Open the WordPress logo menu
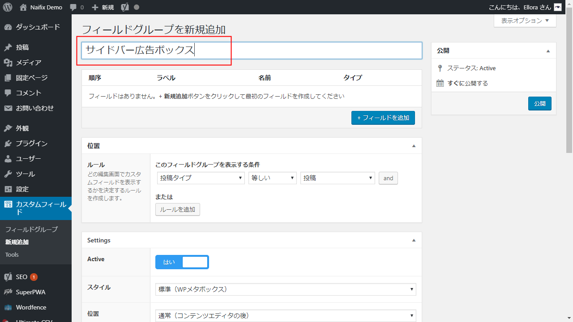 click(x=8, y=7)
